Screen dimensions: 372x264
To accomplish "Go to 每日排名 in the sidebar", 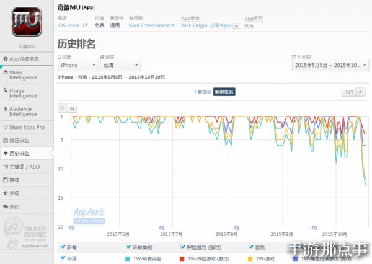I will point(27,140).
